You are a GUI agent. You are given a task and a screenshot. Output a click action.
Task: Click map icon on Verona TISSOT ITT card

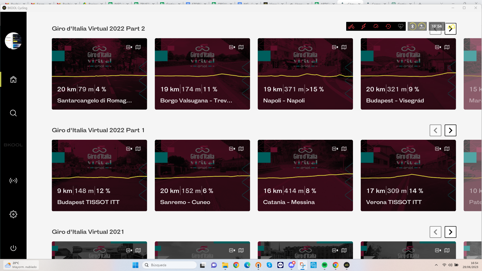(447, 149)
